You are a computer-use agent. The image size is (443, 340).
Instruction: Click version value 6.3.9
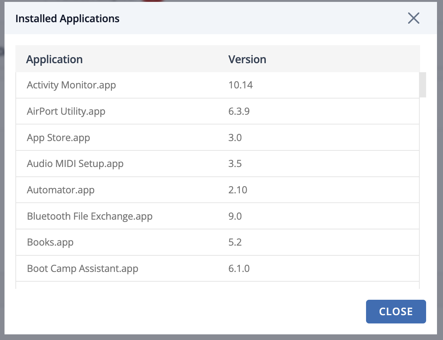click(x=239, y=111)
